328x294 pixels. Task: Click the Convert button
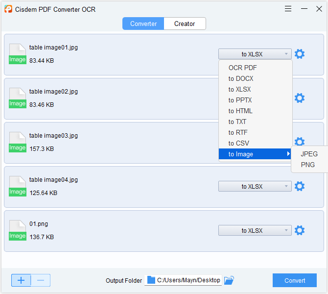point(295,280)
